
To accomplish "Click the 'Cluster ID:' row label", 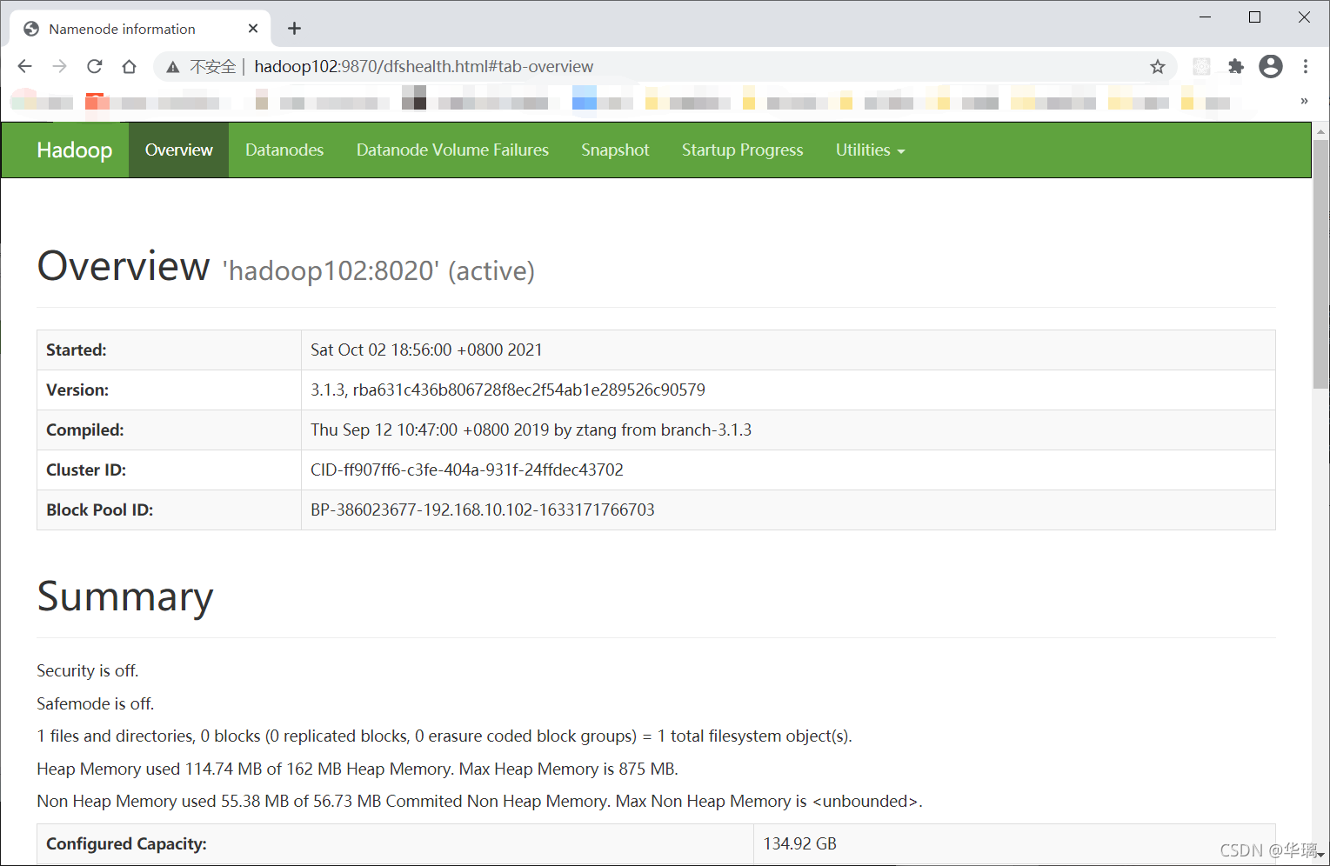I will 86,470.
